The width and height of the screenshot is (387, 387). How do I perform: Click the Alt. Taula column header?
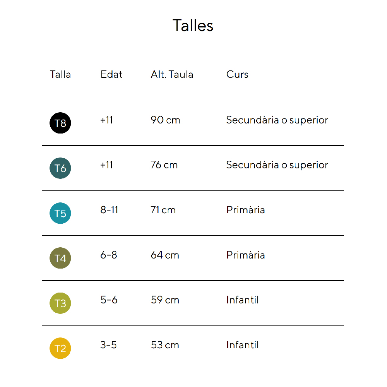172,74
